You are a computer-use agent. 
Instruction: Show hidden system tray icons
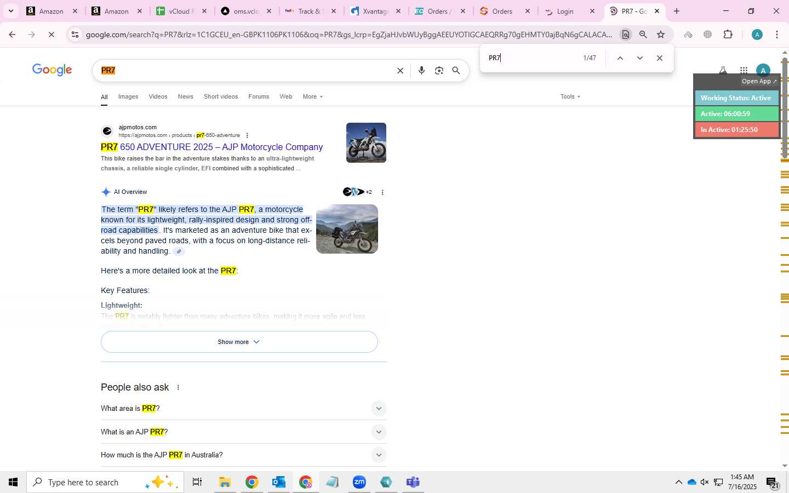pos(678,482)
